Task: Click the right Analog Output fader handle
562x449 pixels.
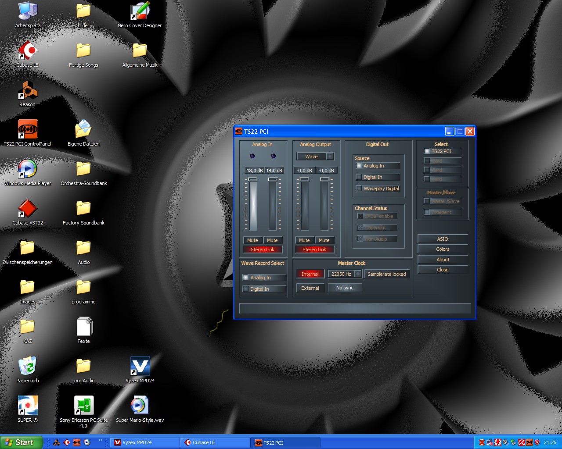Action: tap(324, 179)
